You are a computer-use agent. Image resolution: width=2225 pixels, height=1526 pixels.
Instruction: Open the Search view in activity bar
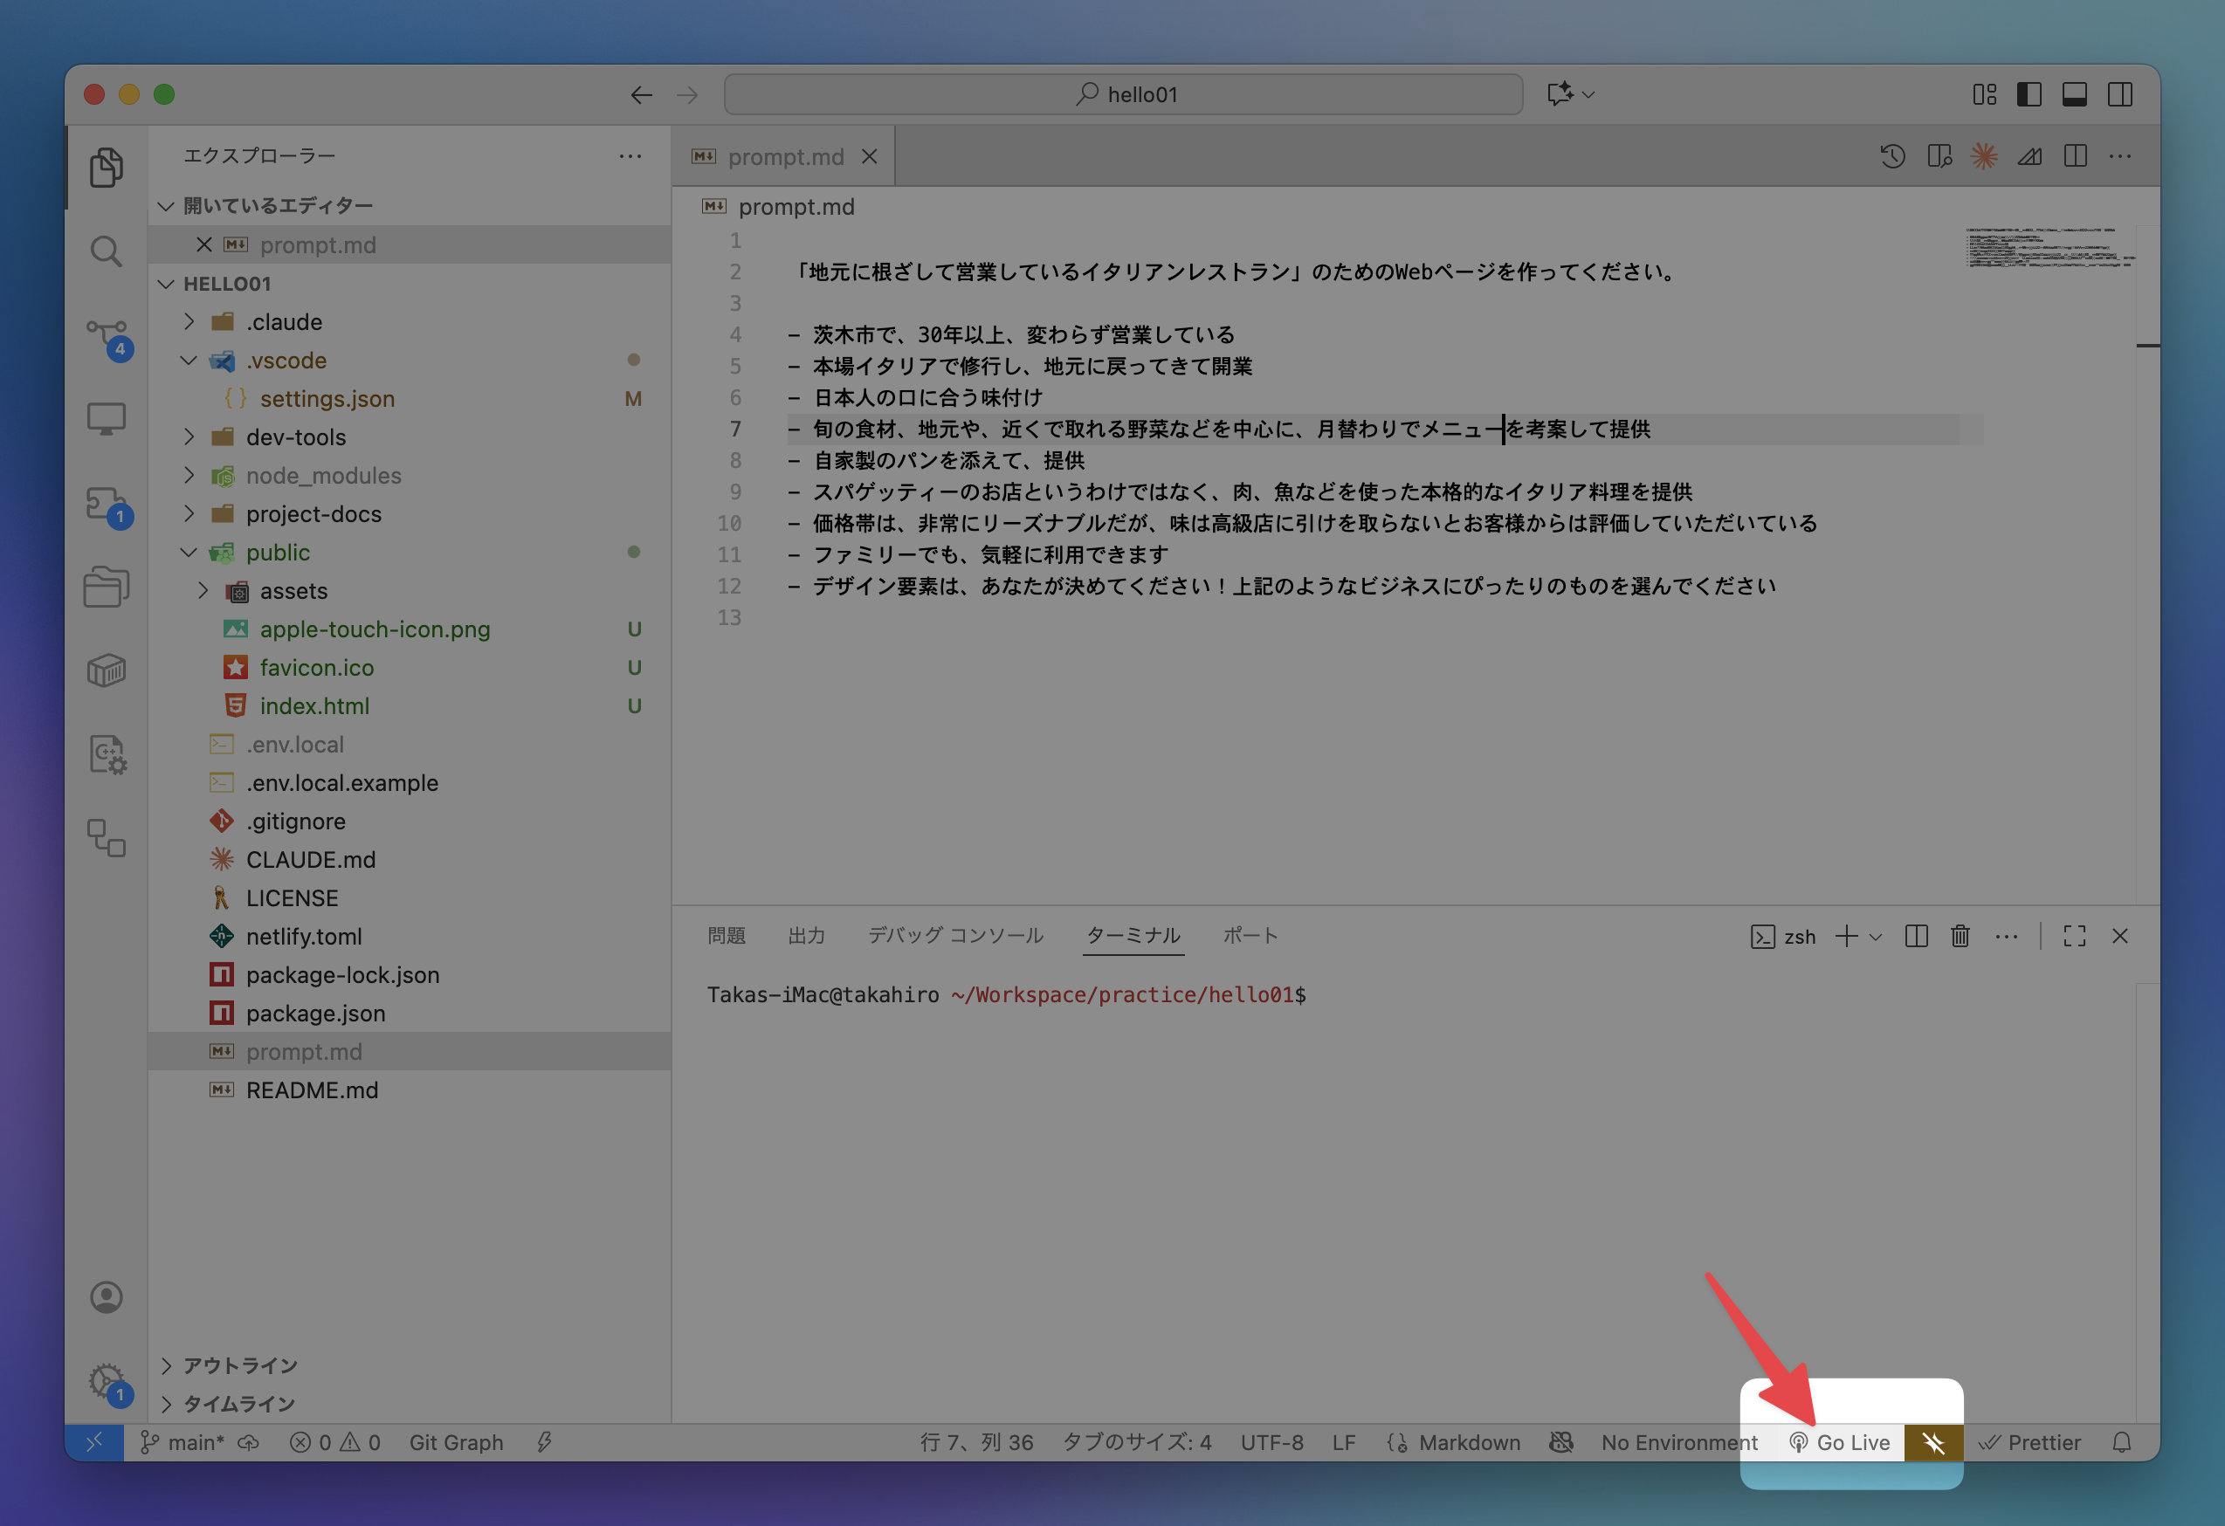pos(106,251)
